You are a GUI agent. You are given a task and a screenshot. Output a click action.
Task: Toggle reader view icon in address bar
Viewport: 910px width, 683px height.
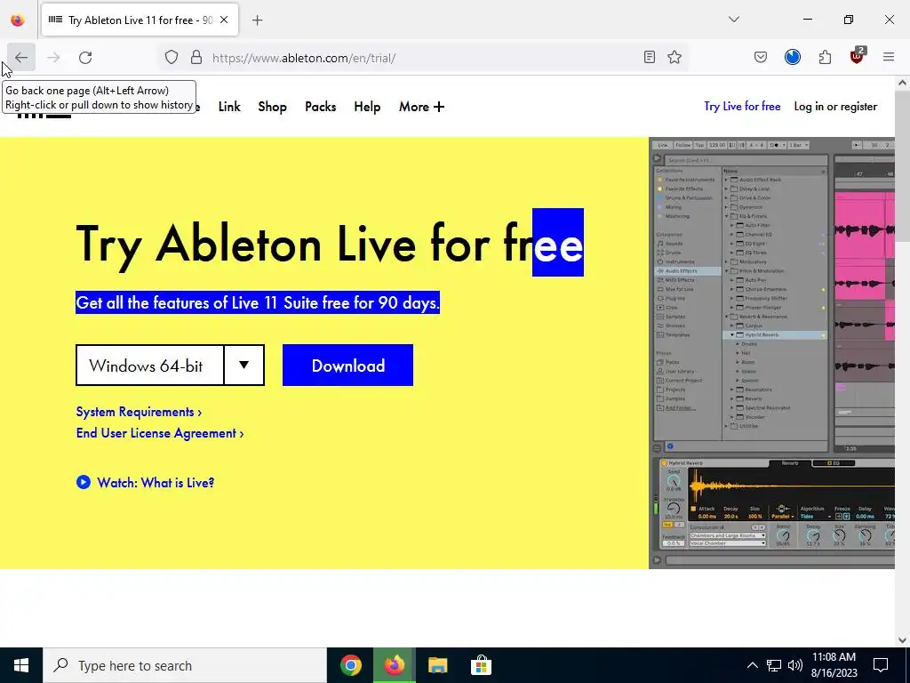click(650, 58)
